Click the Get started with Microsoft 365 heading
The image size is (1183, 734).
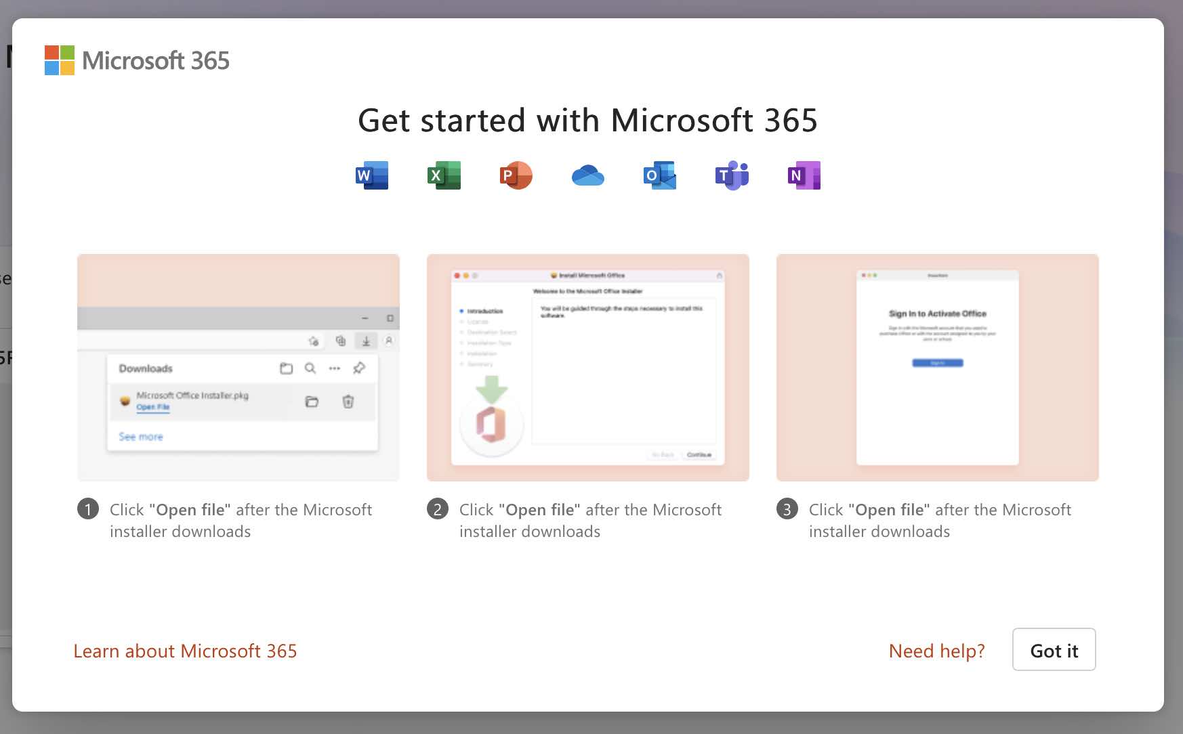(x=587, y=121)
